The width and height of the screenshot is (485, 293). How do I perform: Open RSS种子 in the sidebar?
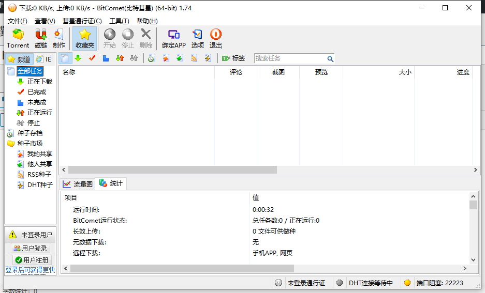pos(39,175)
